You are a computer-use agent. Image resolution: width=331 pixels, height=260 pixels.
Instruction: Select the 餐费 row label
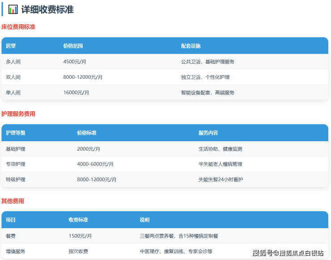click(11, 236)
